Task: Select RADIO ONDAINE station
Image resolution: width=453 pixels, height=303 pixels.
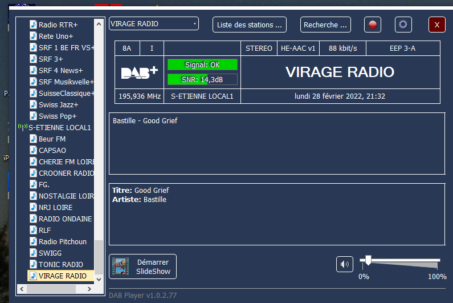Action: point(66,219)
